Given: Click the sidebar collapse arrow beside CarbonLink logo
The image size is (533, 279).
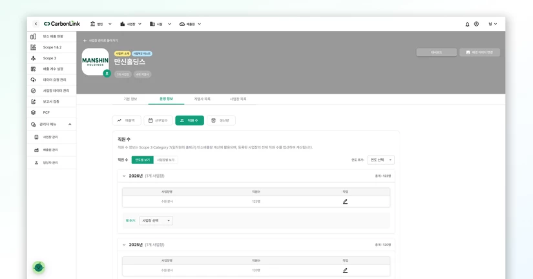Looking at the screenshot, I should (36, 24).
